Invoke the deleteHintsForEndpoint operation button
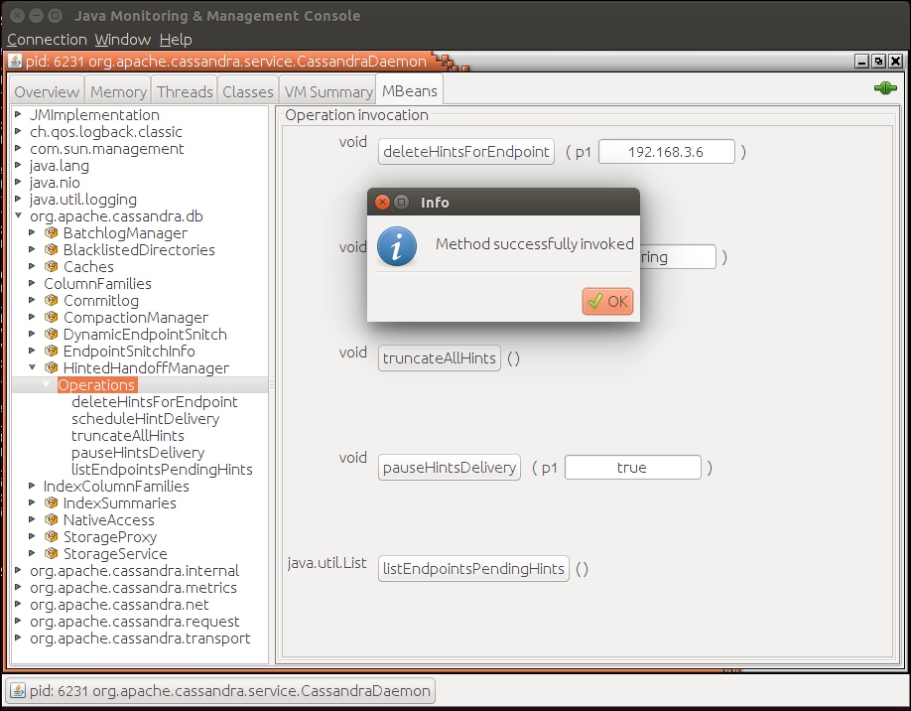 click(466, 152)
